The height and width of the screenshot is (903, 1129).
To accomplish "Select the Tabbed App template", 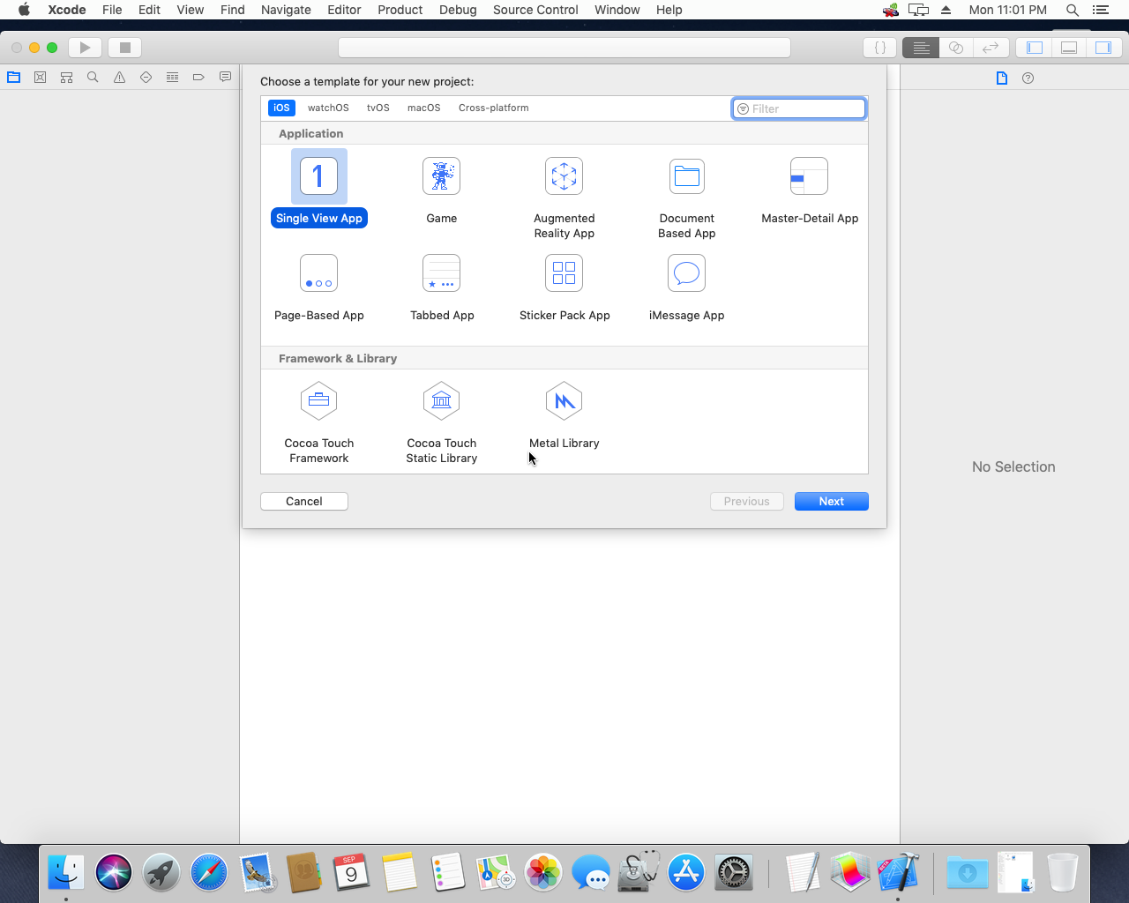I will (x=442, y=287).
